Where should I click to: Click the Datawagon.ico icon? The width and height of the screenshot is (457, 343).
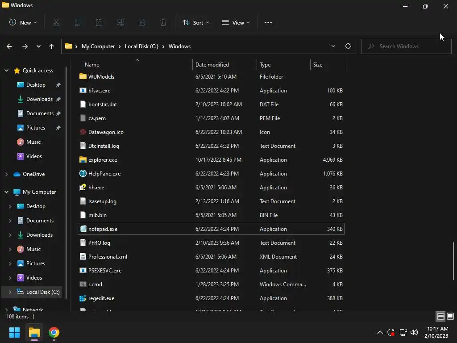[83, 132]
